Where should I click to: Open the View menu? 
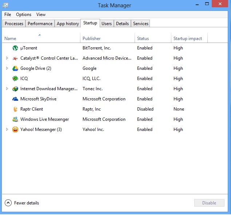pyautogui.click(x=41, y=15)
